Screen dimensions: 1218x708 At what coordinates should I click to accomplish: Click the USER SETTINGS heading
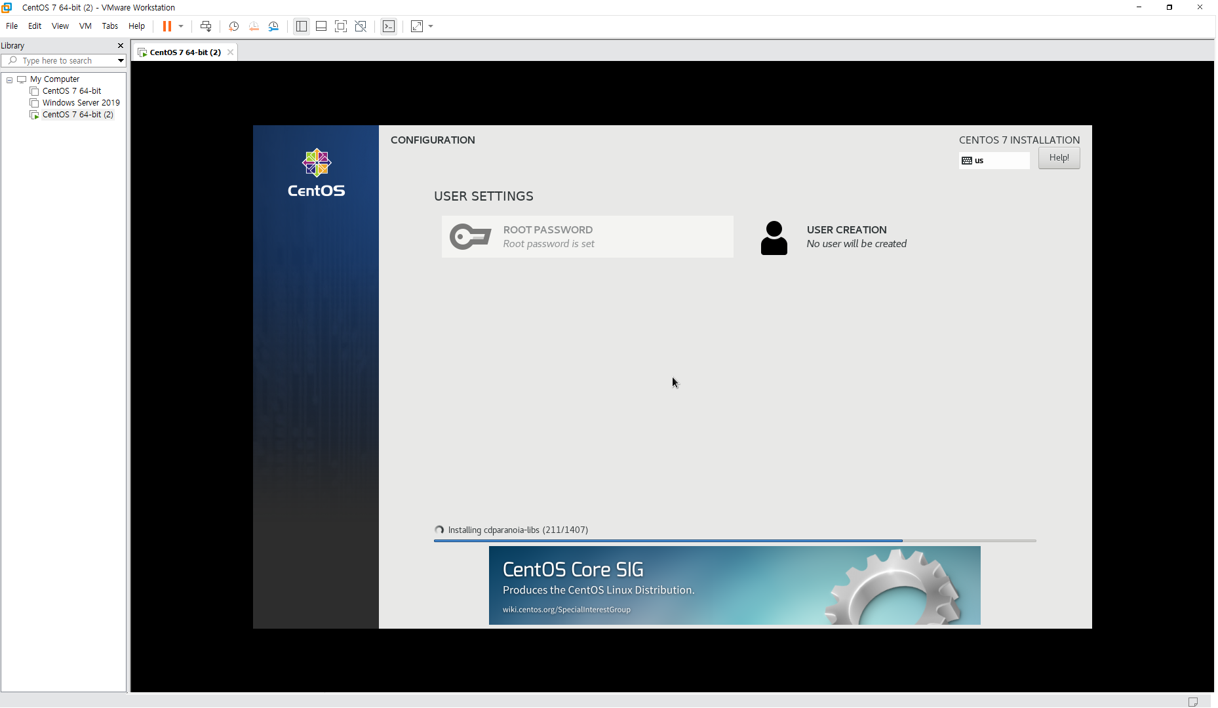pyautogui.click(x=484, y=196)
